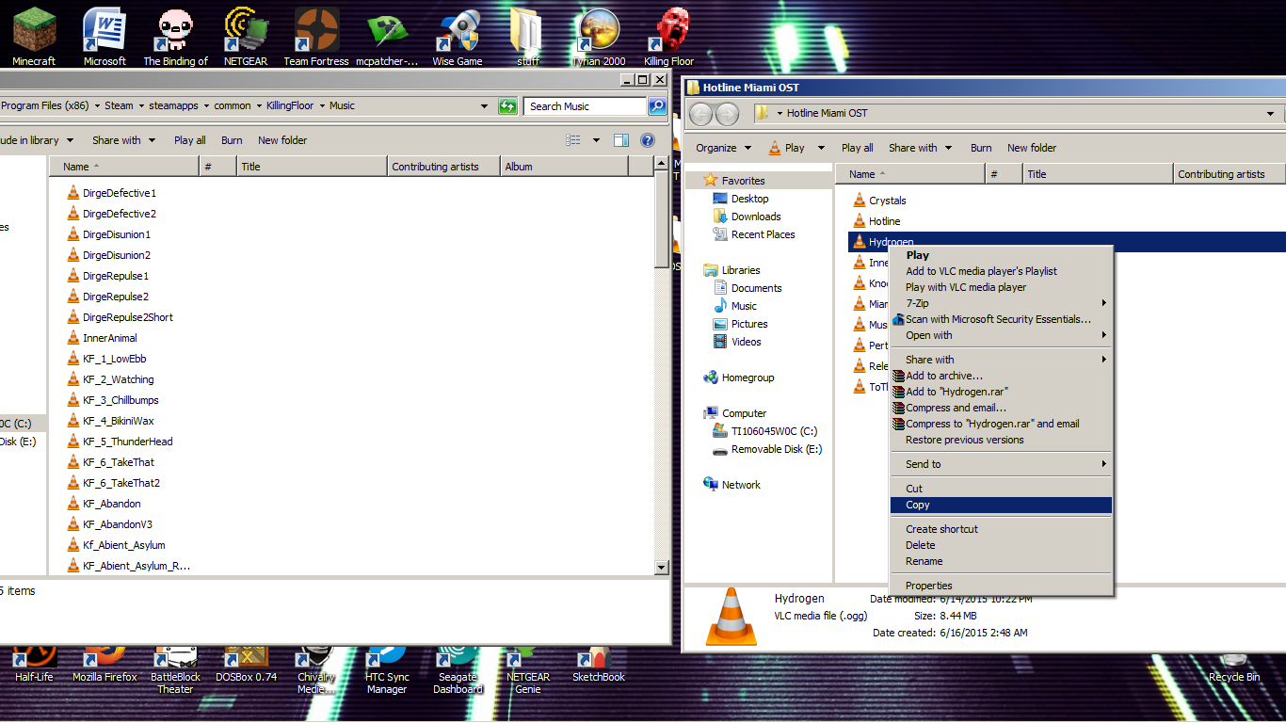Launch the SketchBook desktop icon
Viewport: 1286px width, 723px height.
(x=599, y=665)
